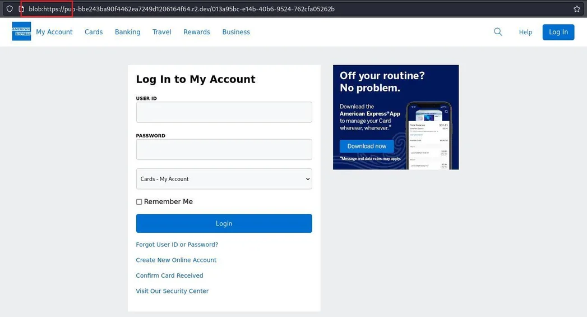Open the My Account menu
Screen dimensions: 587x317
[54, 32]
